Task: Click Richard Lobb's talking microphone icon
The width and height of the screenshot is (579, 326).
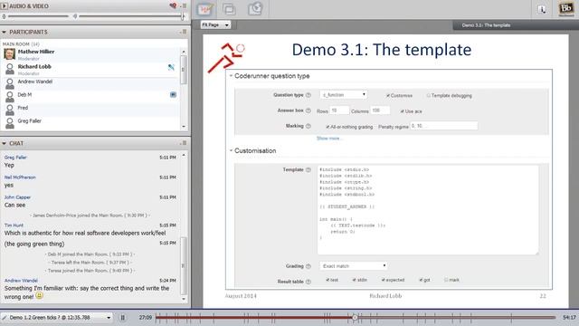Action: pos(171,67)
